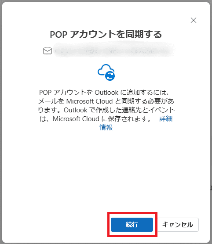This screenshot has height=244, width=212.
Task: Click Microsoft Cloud in the second line
Action: 90,101
